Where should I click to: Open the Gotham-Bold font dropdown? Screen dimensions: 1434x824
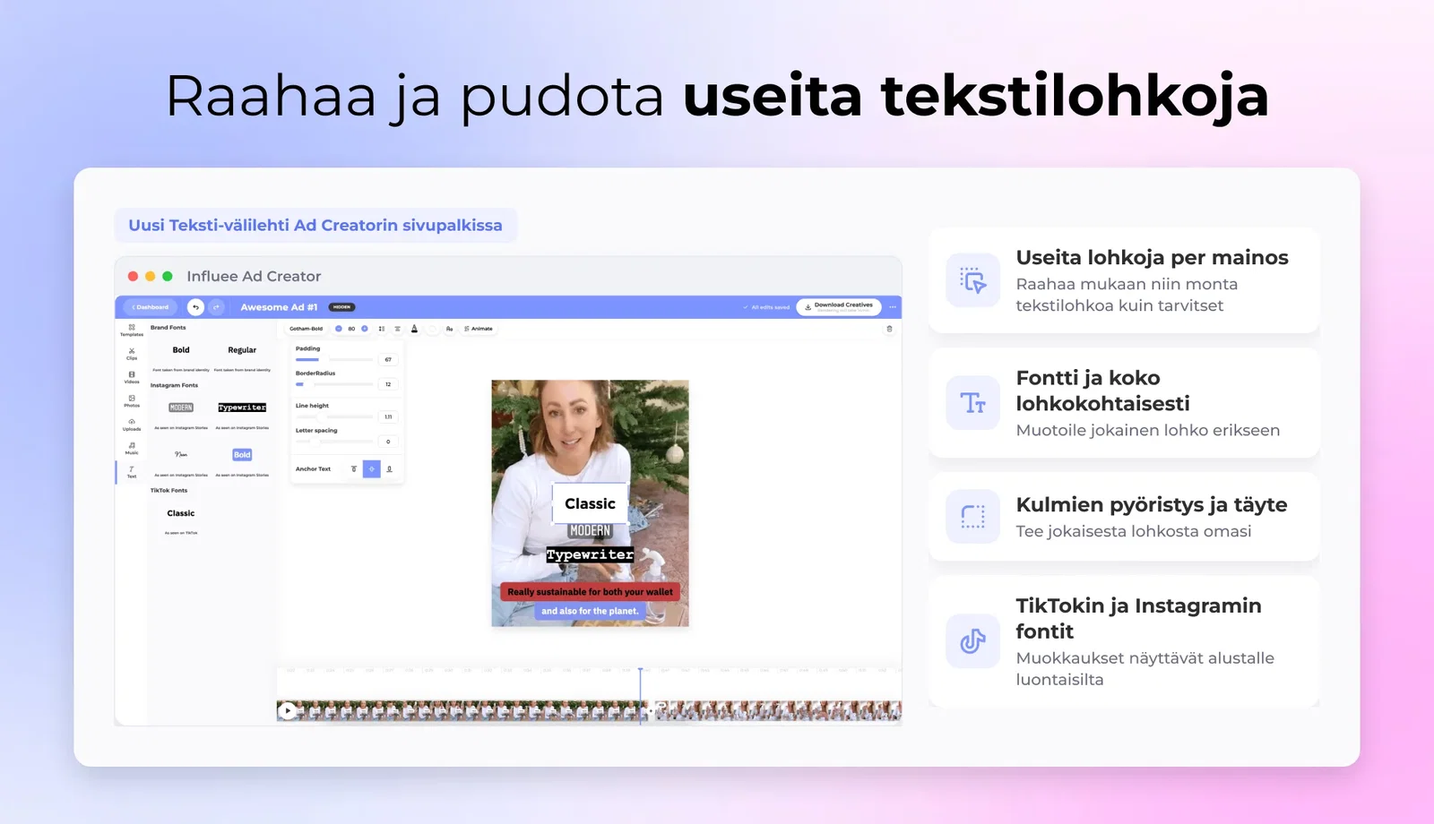[307, 329]
